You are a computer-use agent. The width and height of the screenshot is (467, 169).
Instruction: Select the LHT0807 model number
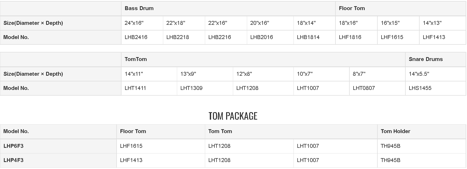pos(364,88)
